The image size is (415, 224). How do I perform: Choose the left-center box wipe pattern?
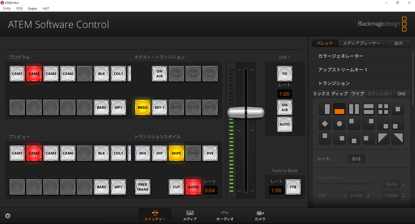pos(368,138)
